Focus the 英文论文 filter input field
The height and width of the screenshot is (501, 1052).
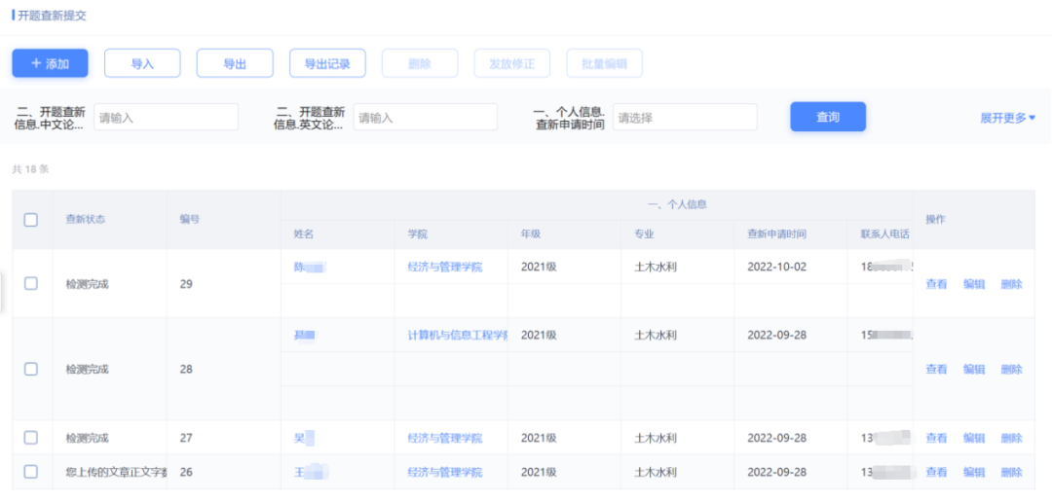[426, 117]
